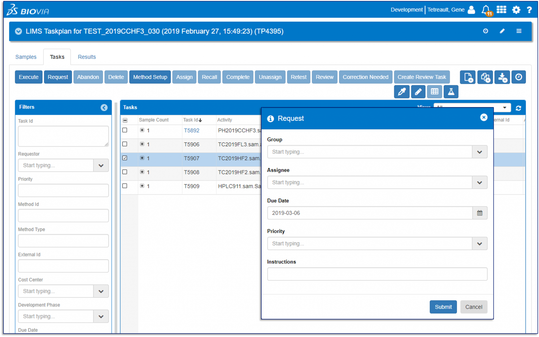539x337 pixels.
Task: Switch to the Samples tab
Action: coord(26,57)
